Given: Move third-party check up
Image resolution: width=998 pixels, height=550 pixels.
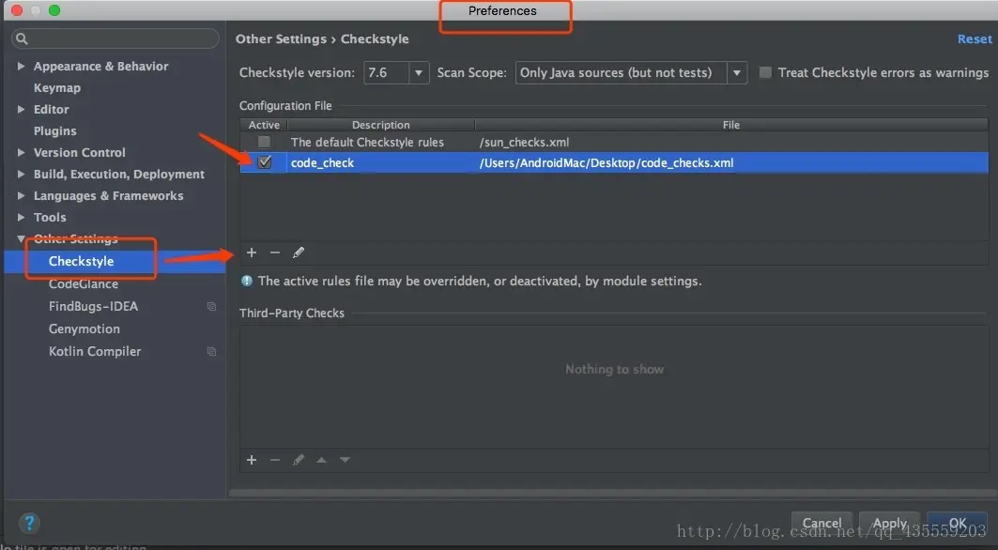Looking at the screenshot, I should point(321,460).
